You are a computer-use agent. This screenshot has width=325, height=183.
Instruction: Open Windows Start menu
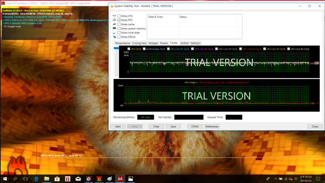(5, 178)
